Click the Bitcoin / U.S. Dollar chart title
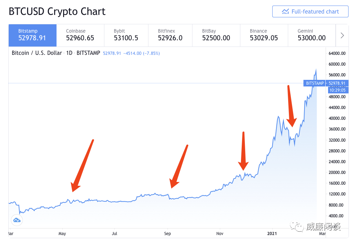 [37, 53]
